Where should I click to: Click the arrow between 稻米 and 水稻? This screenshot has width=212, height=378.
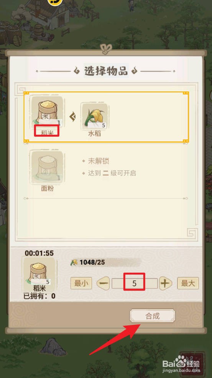tap(72, 117)
